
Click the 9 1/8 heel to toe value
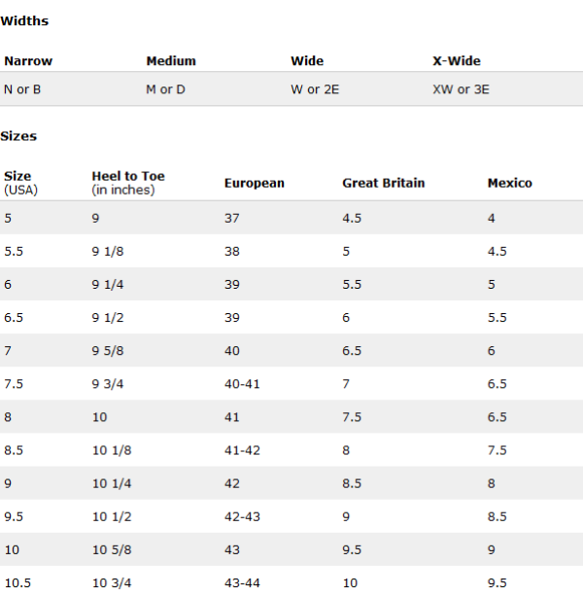(x=108, y=251)
